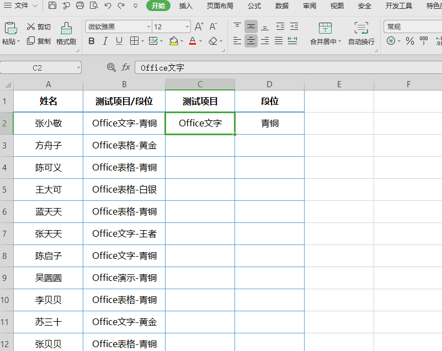Switch to the 公式 tab
Screen dimensions: 442x351
tap(254, 6)
